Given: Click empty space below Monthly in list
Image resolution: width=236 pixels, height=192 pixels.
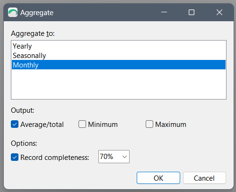Looking at the screenshot, I should point(119,84).
